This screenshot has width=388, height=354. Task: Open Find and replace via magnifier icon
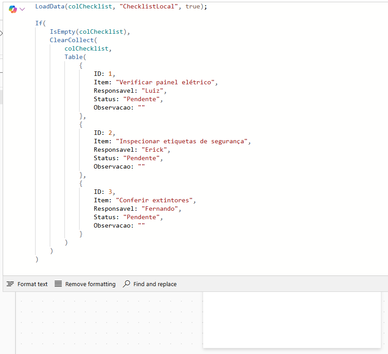(x=127, y=284)
